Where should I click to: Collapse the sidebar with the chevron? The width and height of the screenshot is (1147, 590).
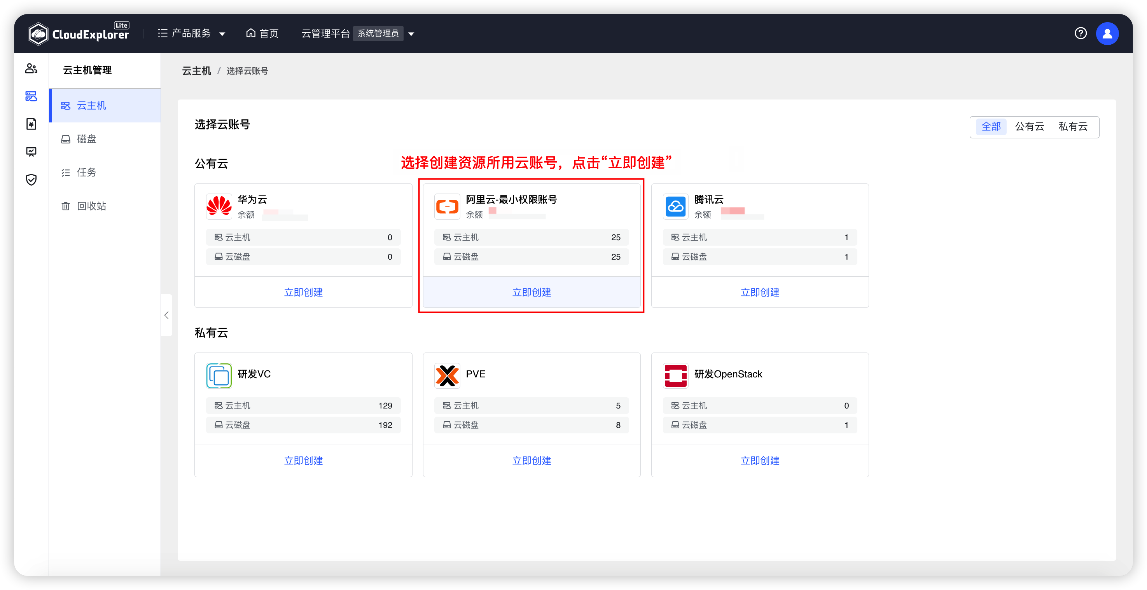pyautogui.click(x=166, y=315)
